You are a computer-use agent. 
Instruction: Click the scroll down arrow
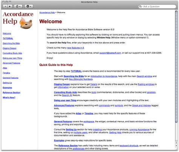pos(176,146)
